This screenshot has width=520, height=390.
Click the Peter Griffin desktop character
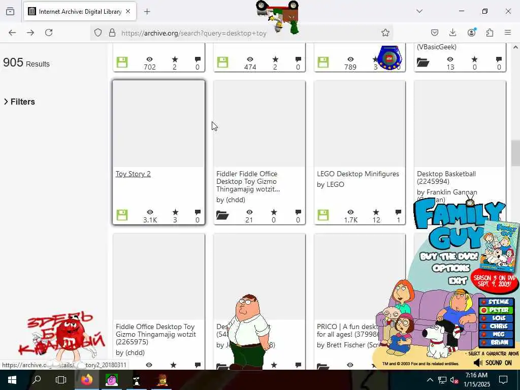coord(248,332)
